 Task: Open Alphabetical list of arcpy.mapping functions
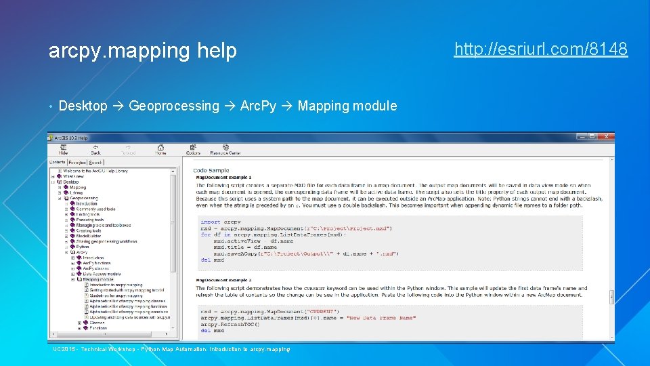pos(128,306)
